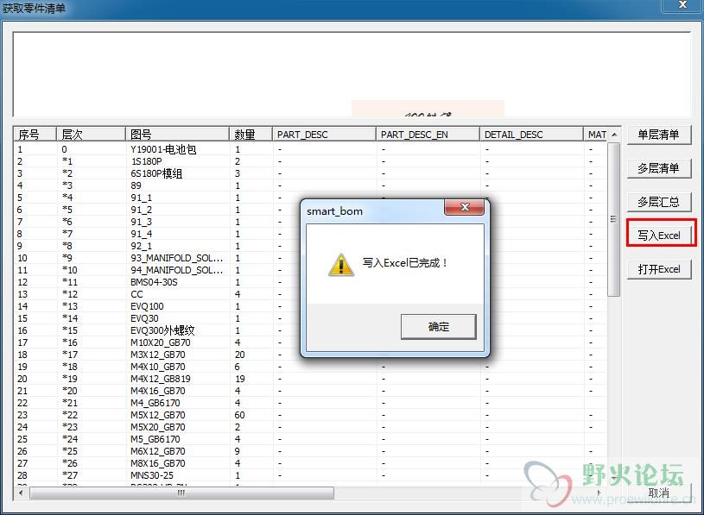
Task: Select the M5_GB6170 row
Action: (x=310, y=440)
